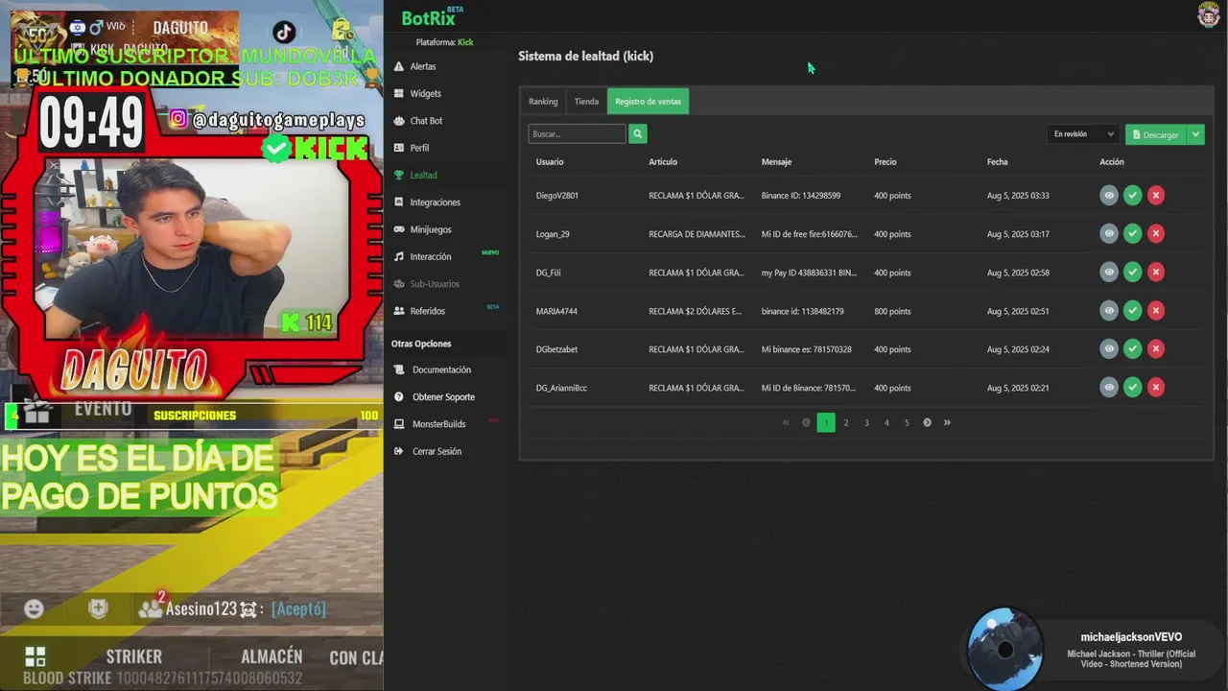Approve DiegoV2801 sale with green check
This screenshot has width=1228, height=691.
(x=1133, y=196)
